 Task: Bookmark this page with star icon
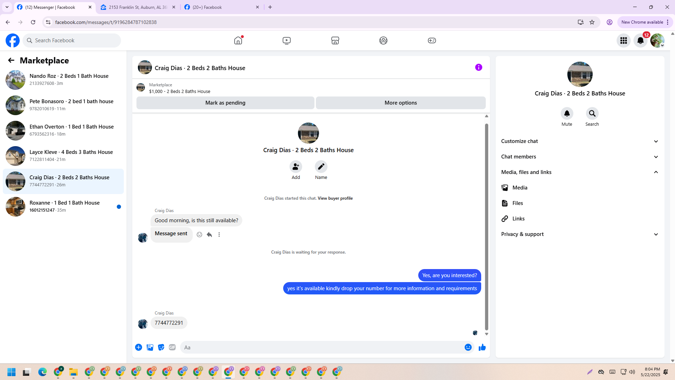(592, 22)
